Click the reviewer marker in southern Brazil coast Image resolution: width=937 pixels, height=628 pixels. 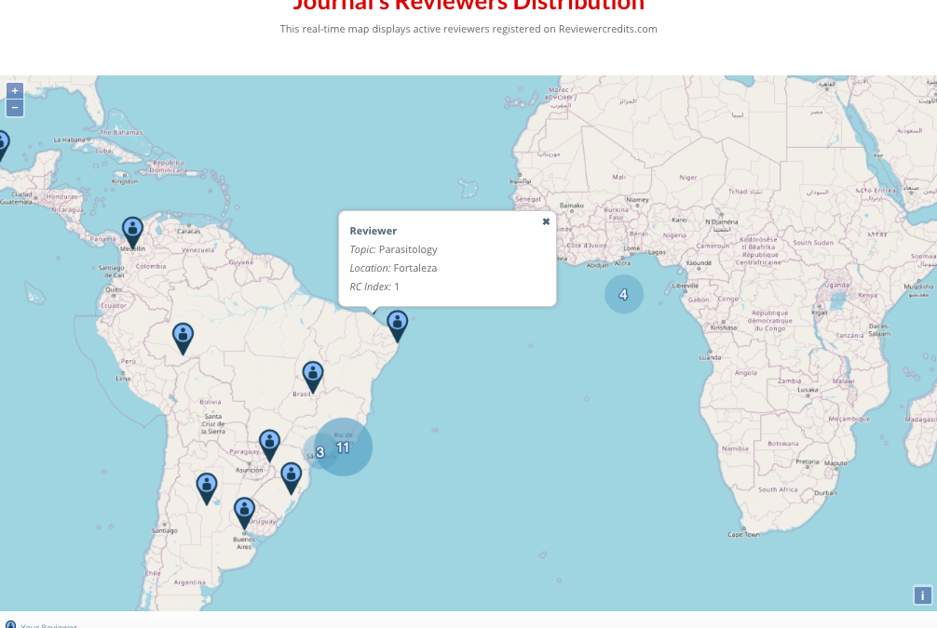click(x=291, y=478)
